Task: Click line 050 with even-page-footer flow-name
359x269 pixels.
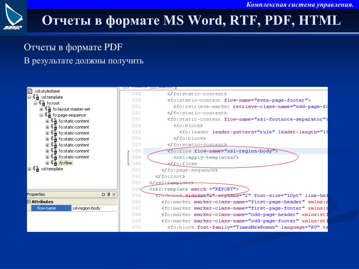Action: (239, 100)
